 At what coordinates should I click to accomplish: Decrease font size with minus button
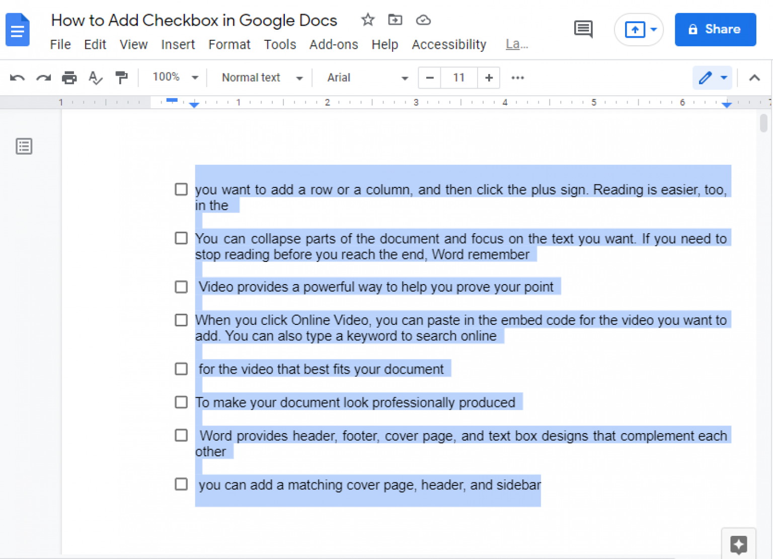tap(429, 78)
